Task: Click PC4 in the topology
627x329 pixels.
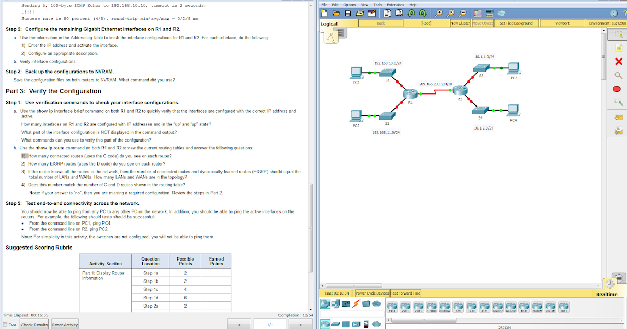Action: click(513, 111)
